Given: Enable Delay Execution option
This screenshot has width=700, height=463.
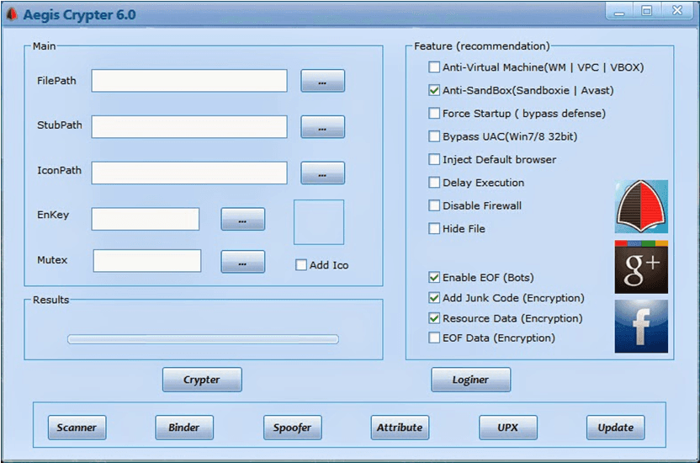Looking at the screenshot, I should coord(434,182).
